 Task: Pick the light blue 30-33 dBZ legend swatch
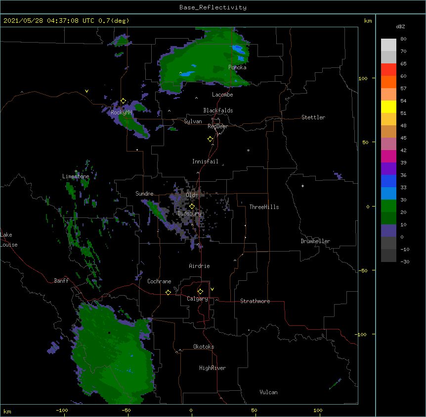388,193
